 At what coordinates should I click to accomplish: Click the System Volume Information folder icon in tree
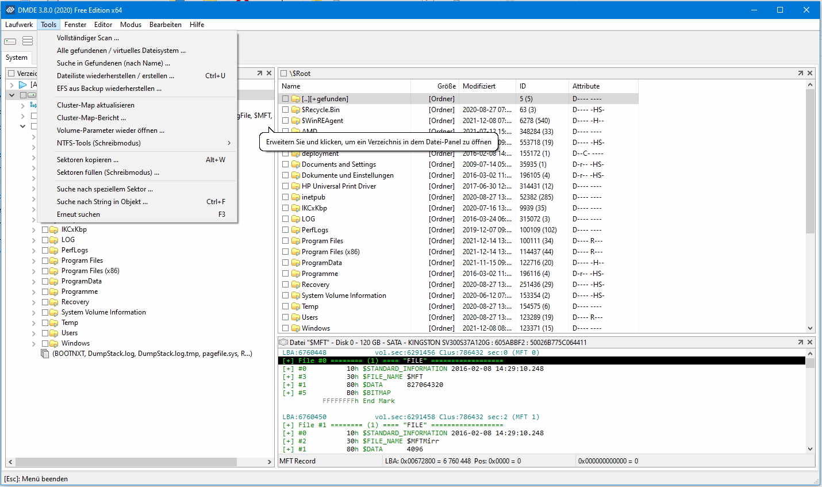[54, 312]
